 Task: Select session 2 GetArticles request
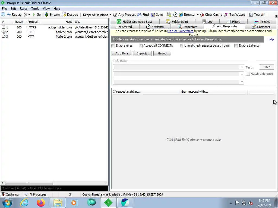click(x=54, y=32)
